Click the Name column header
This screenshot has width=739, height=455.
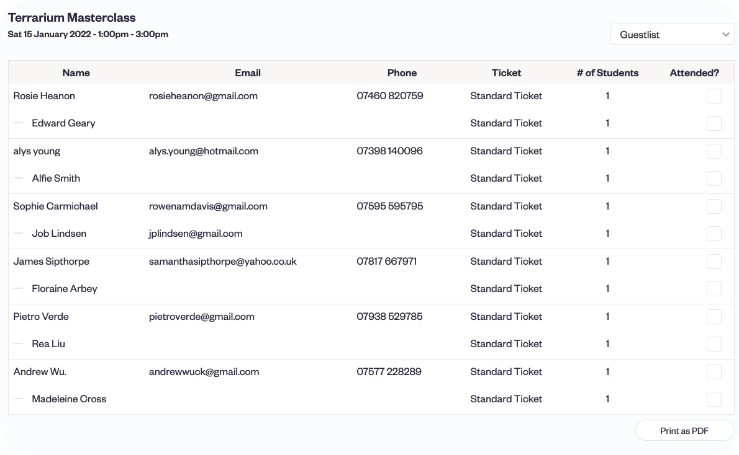(76, 73)
